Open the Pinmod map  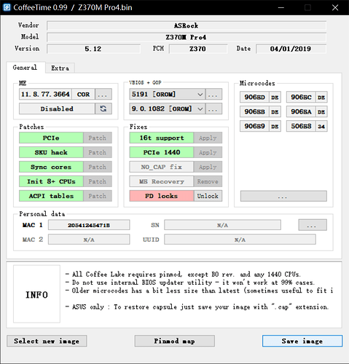[175, 341]
